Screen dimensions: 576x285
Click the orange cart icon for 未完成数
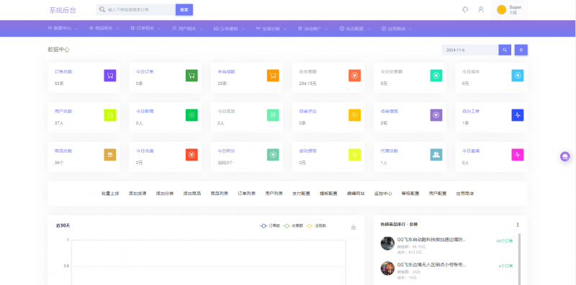(x=273, y=76)
